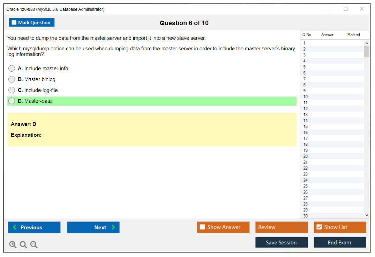
Task: Select answer option A Include-master-info
Action: click(12, 68)
